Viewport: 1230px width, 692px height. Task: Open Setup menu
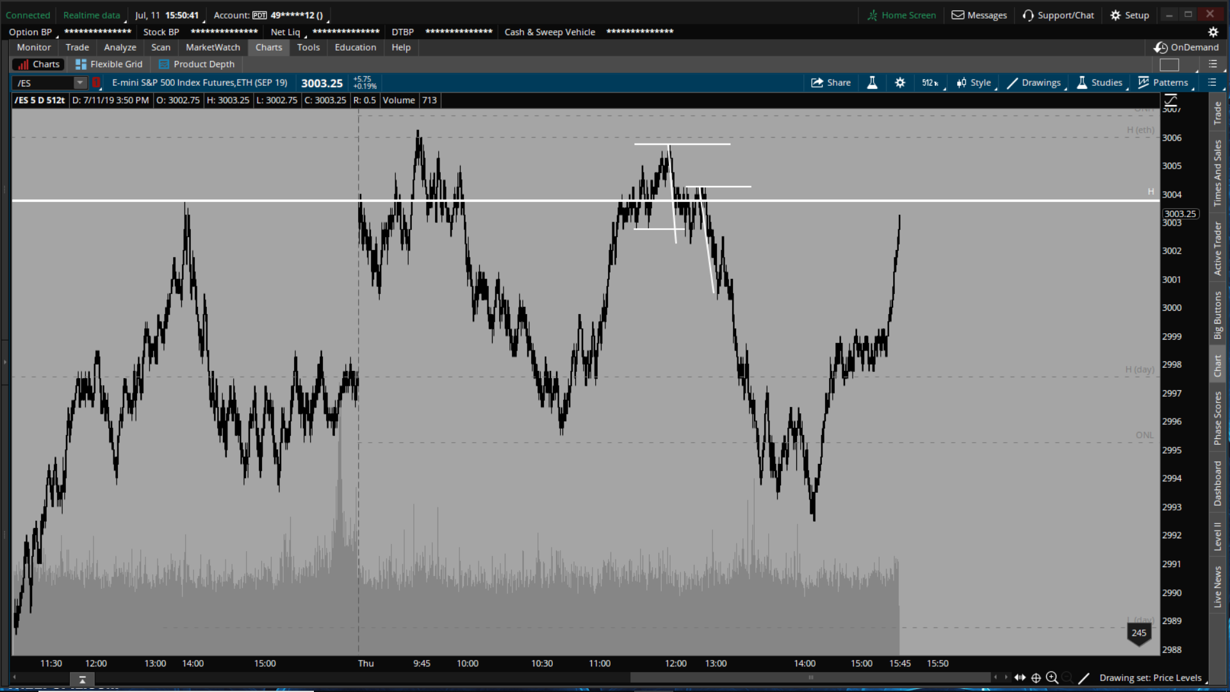click(1129, 15)
